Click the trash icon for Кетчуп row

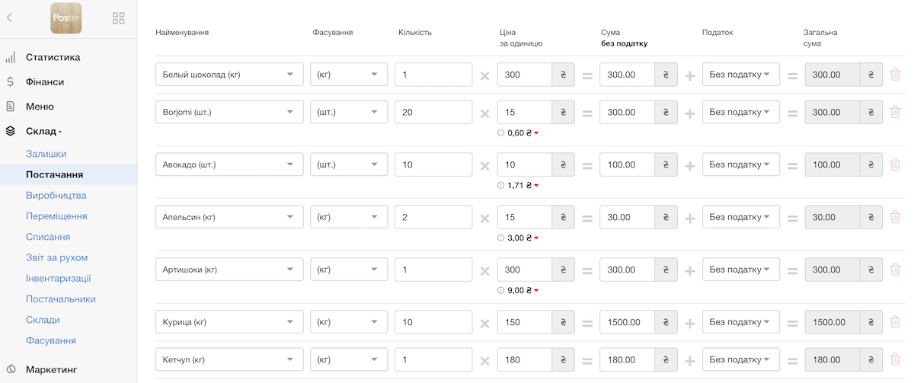pyautogui.click(x=895, y=359)
